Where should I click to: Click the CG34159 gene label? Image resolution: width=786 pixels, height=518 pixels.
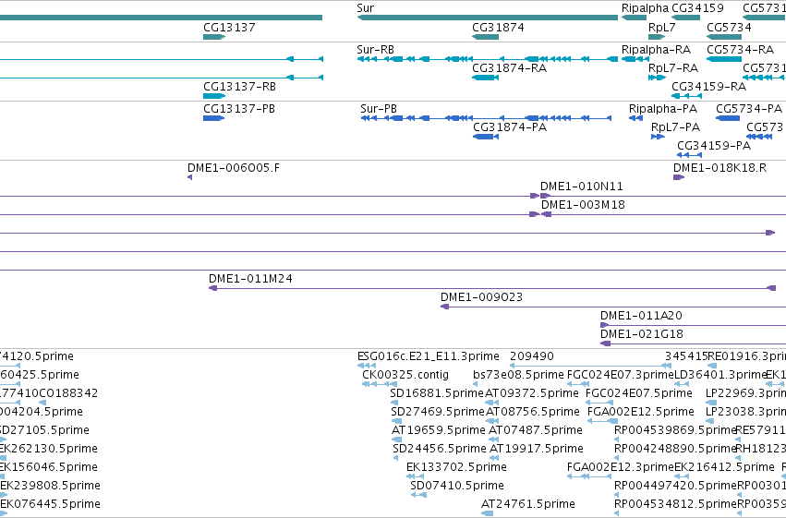click(x=697, y=8)
